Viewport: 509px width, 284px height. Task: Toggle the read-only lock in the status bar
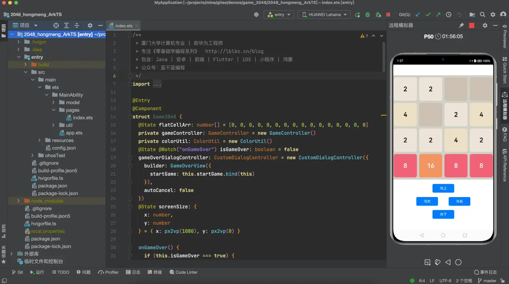[503, 281]
